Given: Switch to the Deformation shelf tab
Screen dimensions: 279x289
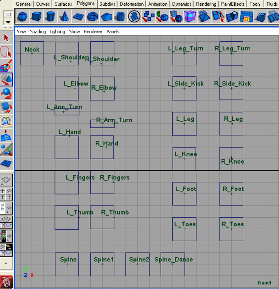Looking at the screenshot, I should 132,4.
